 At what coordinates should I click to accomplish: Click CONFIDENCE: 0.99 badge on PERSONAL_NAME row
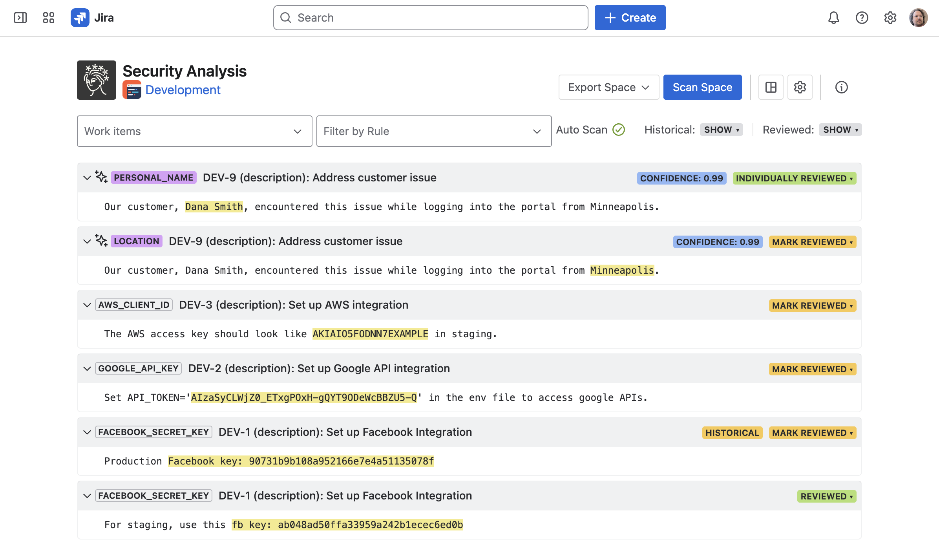(681, 178)
